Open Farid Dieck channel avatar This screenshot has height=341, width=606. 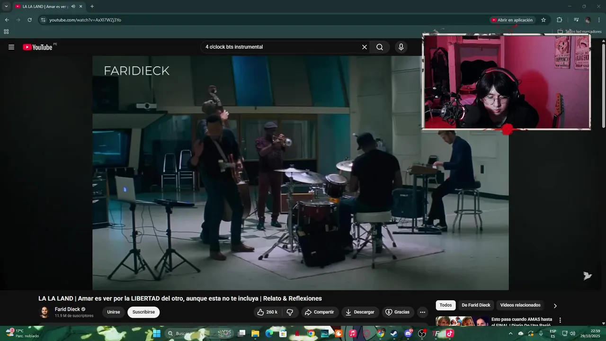(x=45, y=312)
